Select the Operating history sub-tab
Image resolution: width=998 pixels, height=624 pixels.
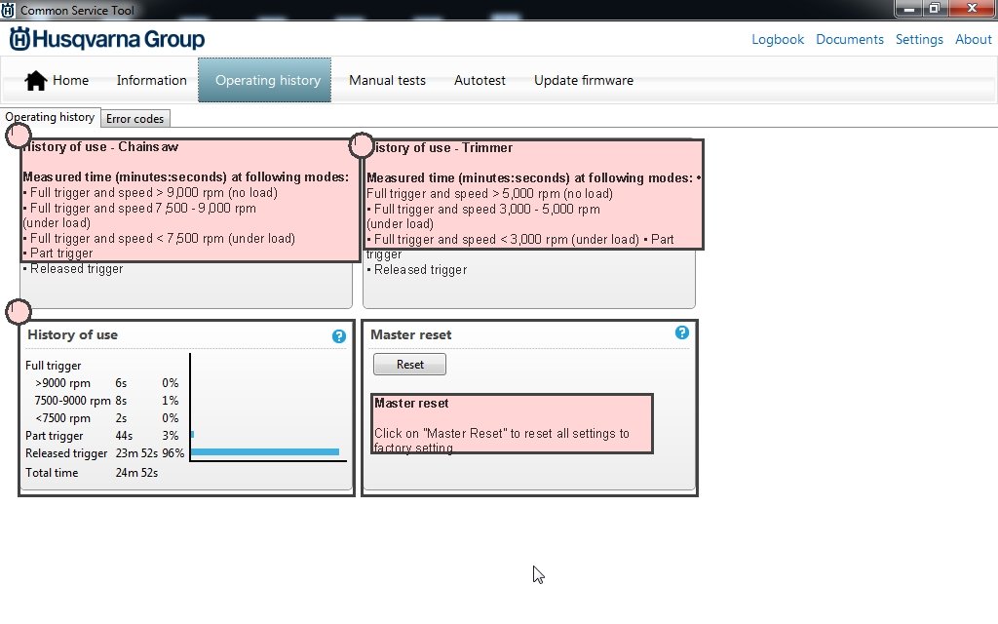[x=50, y=117]
